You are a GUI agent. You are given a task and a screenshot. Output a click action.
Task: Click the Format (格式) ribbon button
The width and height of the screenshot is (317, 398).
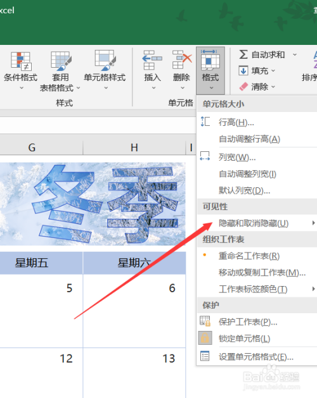[210, 70]
